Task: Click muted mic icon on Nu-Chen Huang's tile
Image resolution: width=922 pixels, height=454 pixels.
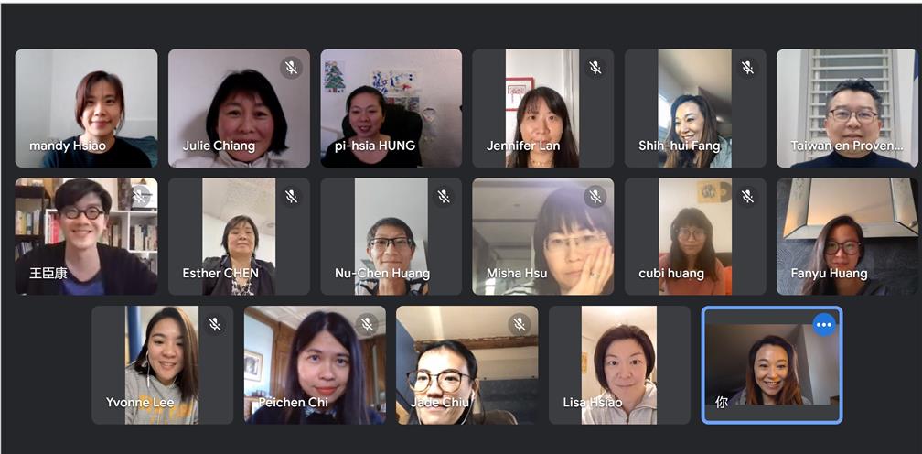Action: (x=444, y=196)
